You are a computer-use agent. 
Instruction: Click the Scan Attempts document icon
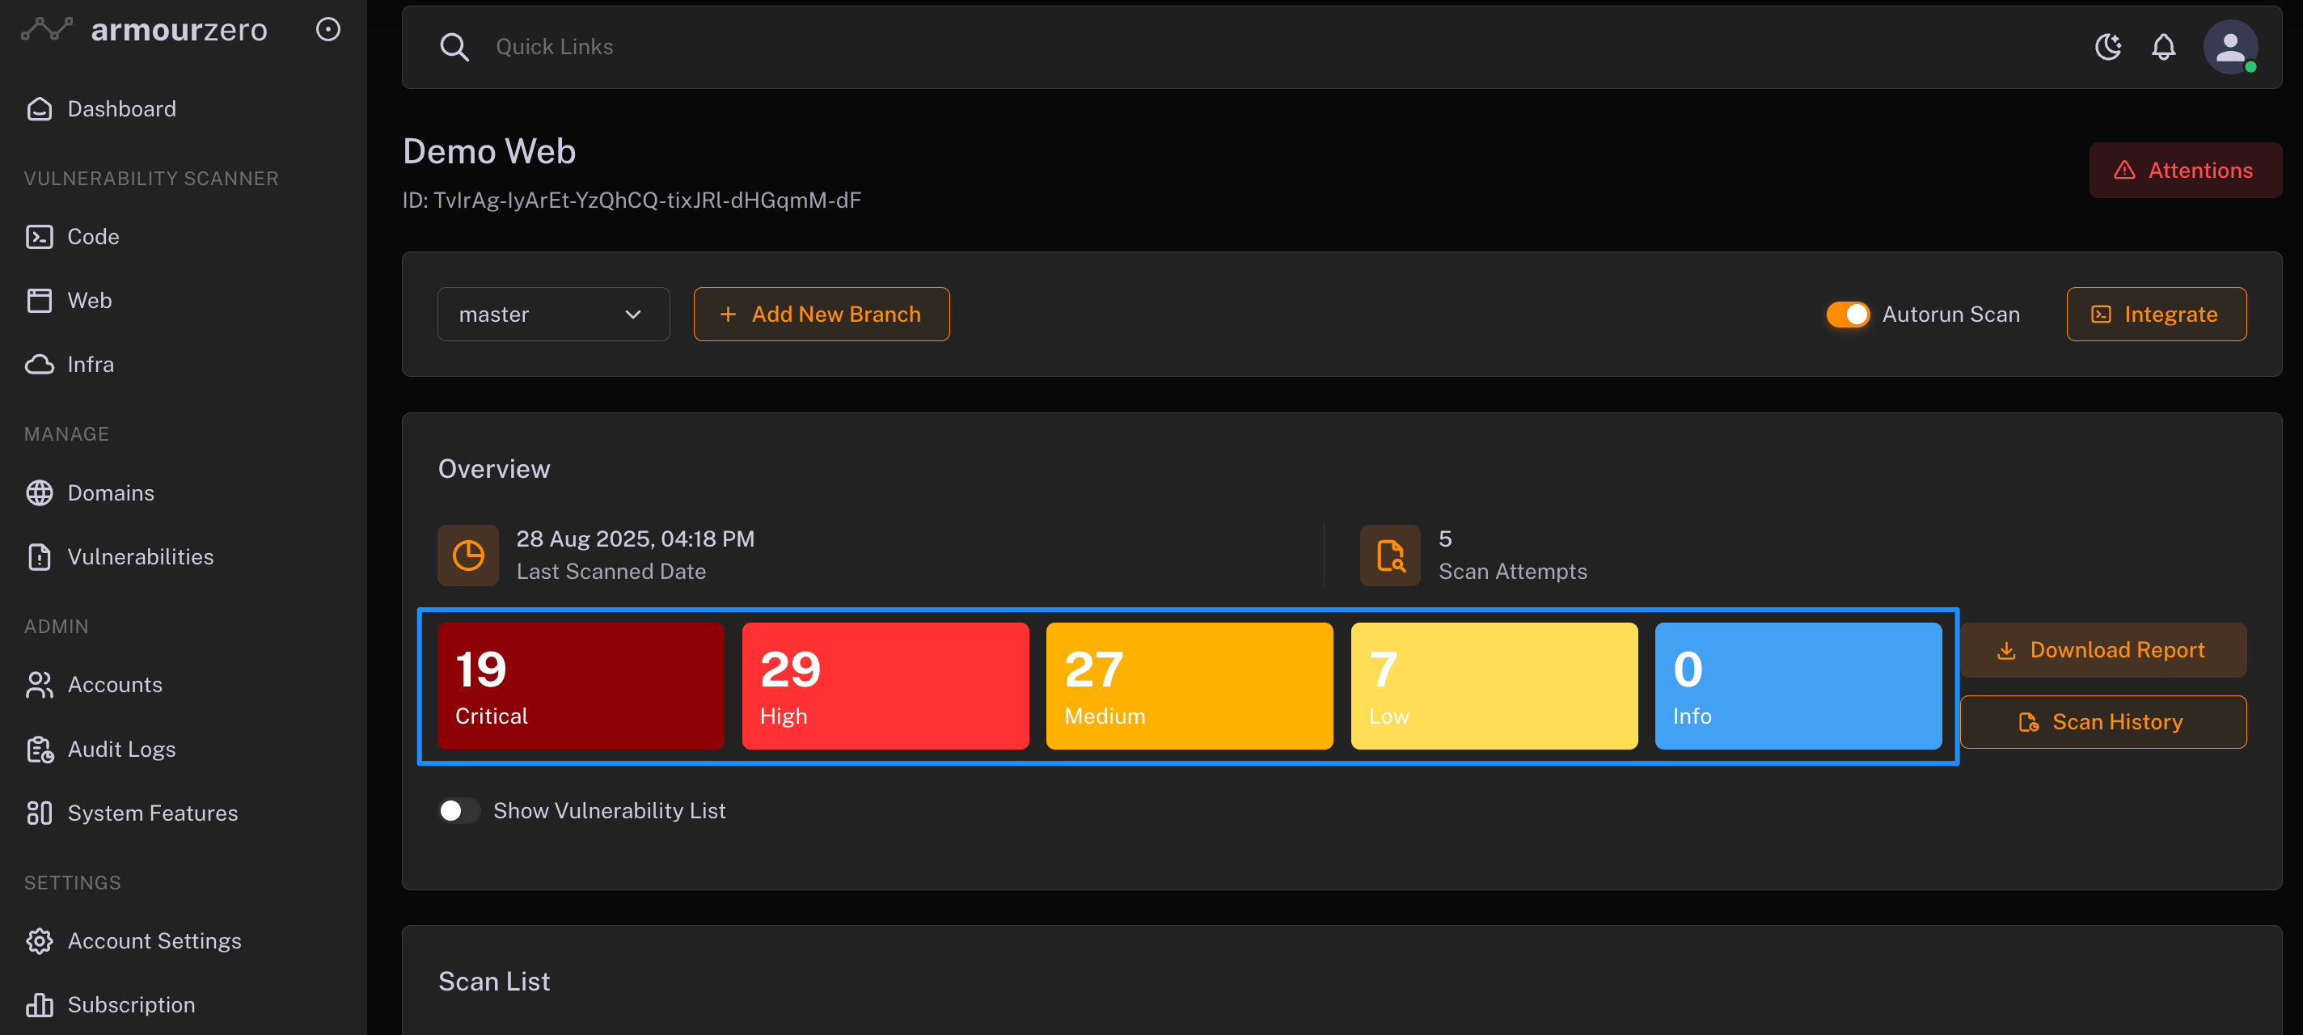1389,555
